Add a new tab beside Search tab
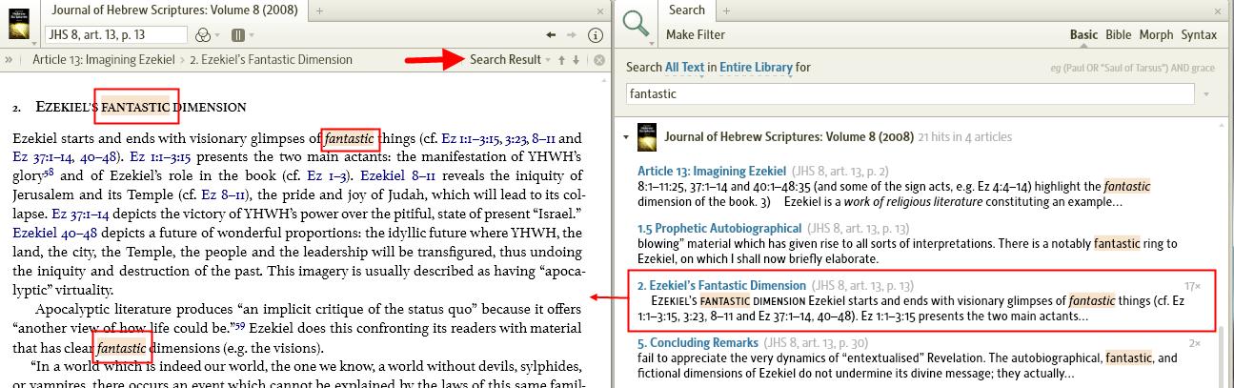 pos(725,10)
